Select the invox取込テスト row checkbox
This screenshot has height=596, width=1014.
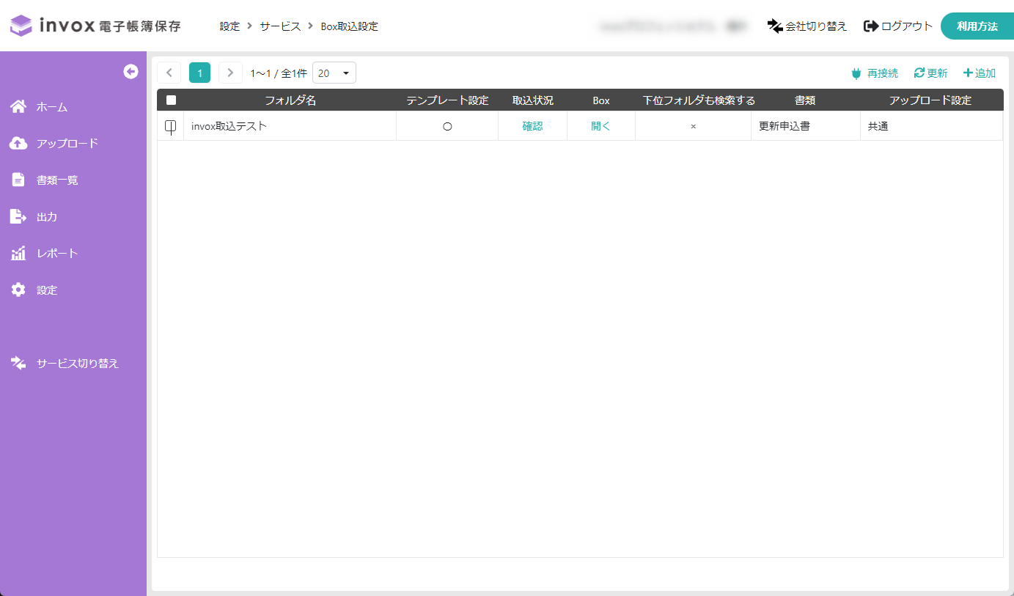point(170,125)
